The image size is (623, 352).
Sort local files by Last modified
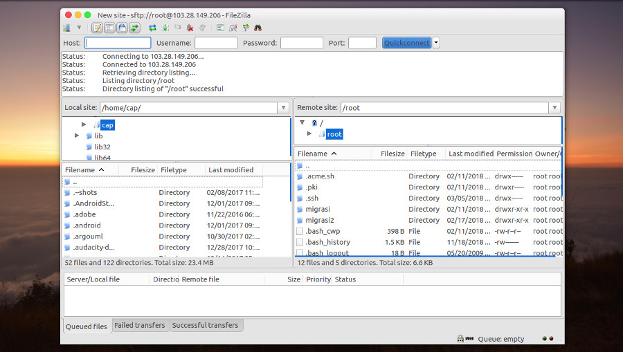234,170
